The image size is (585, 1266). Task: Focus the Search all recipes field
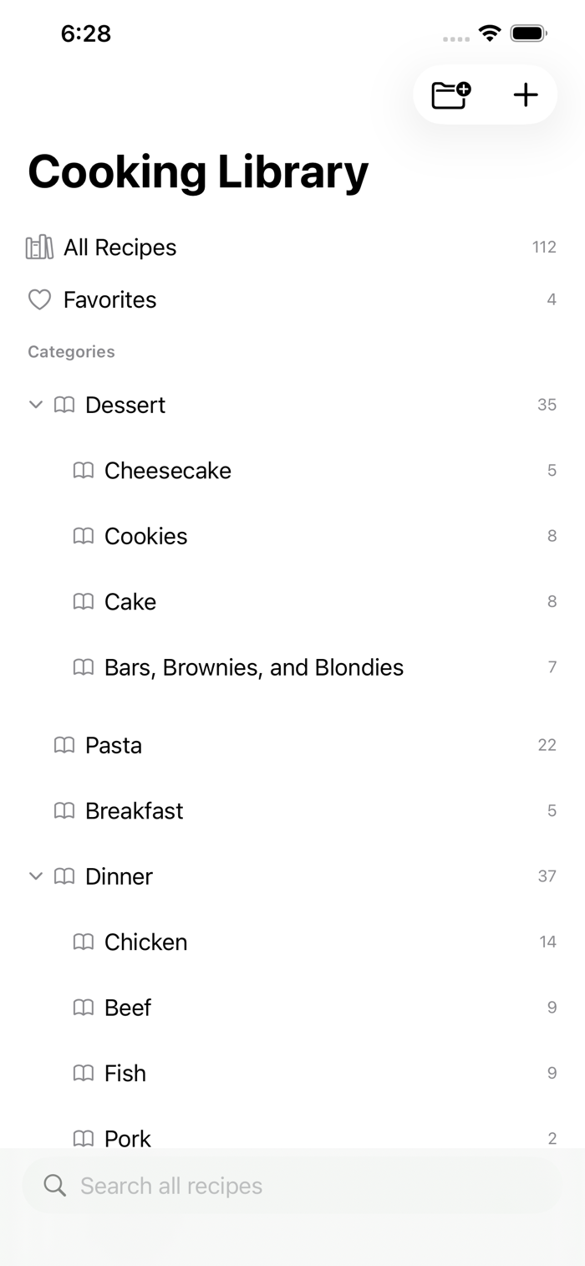coord(292,1185)
